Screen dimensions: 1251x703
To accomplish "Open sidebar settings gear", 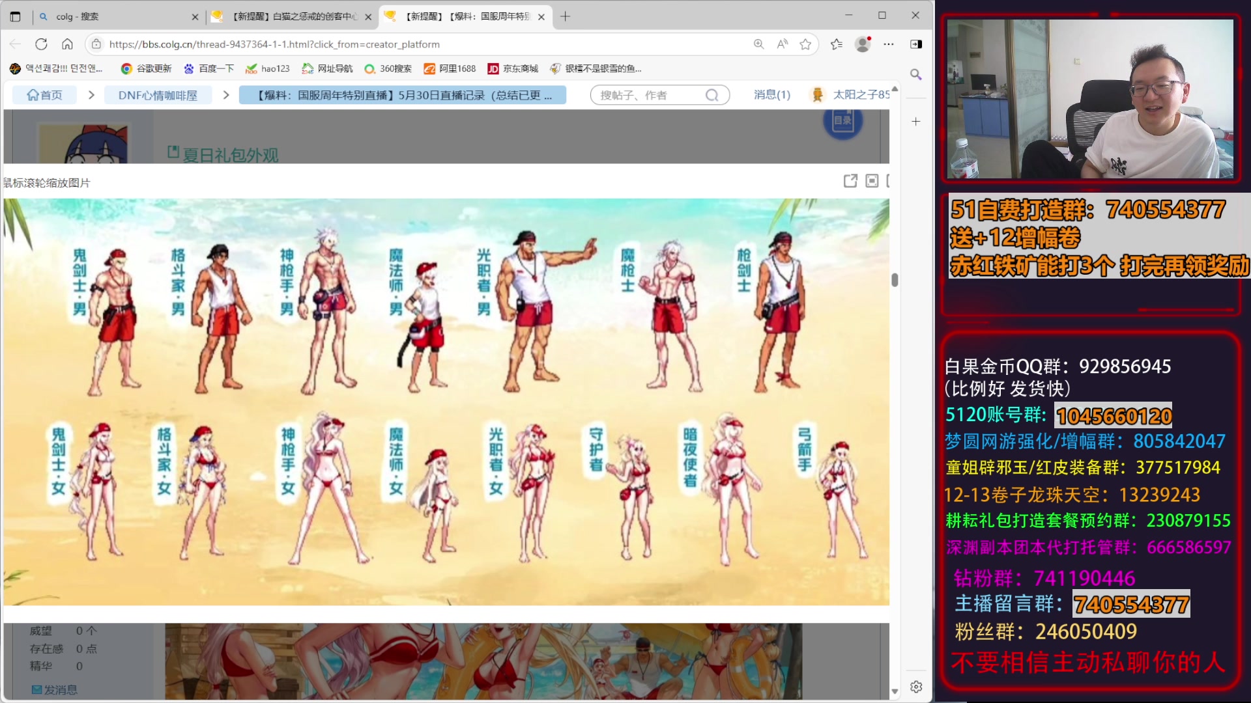I will 916,687.
